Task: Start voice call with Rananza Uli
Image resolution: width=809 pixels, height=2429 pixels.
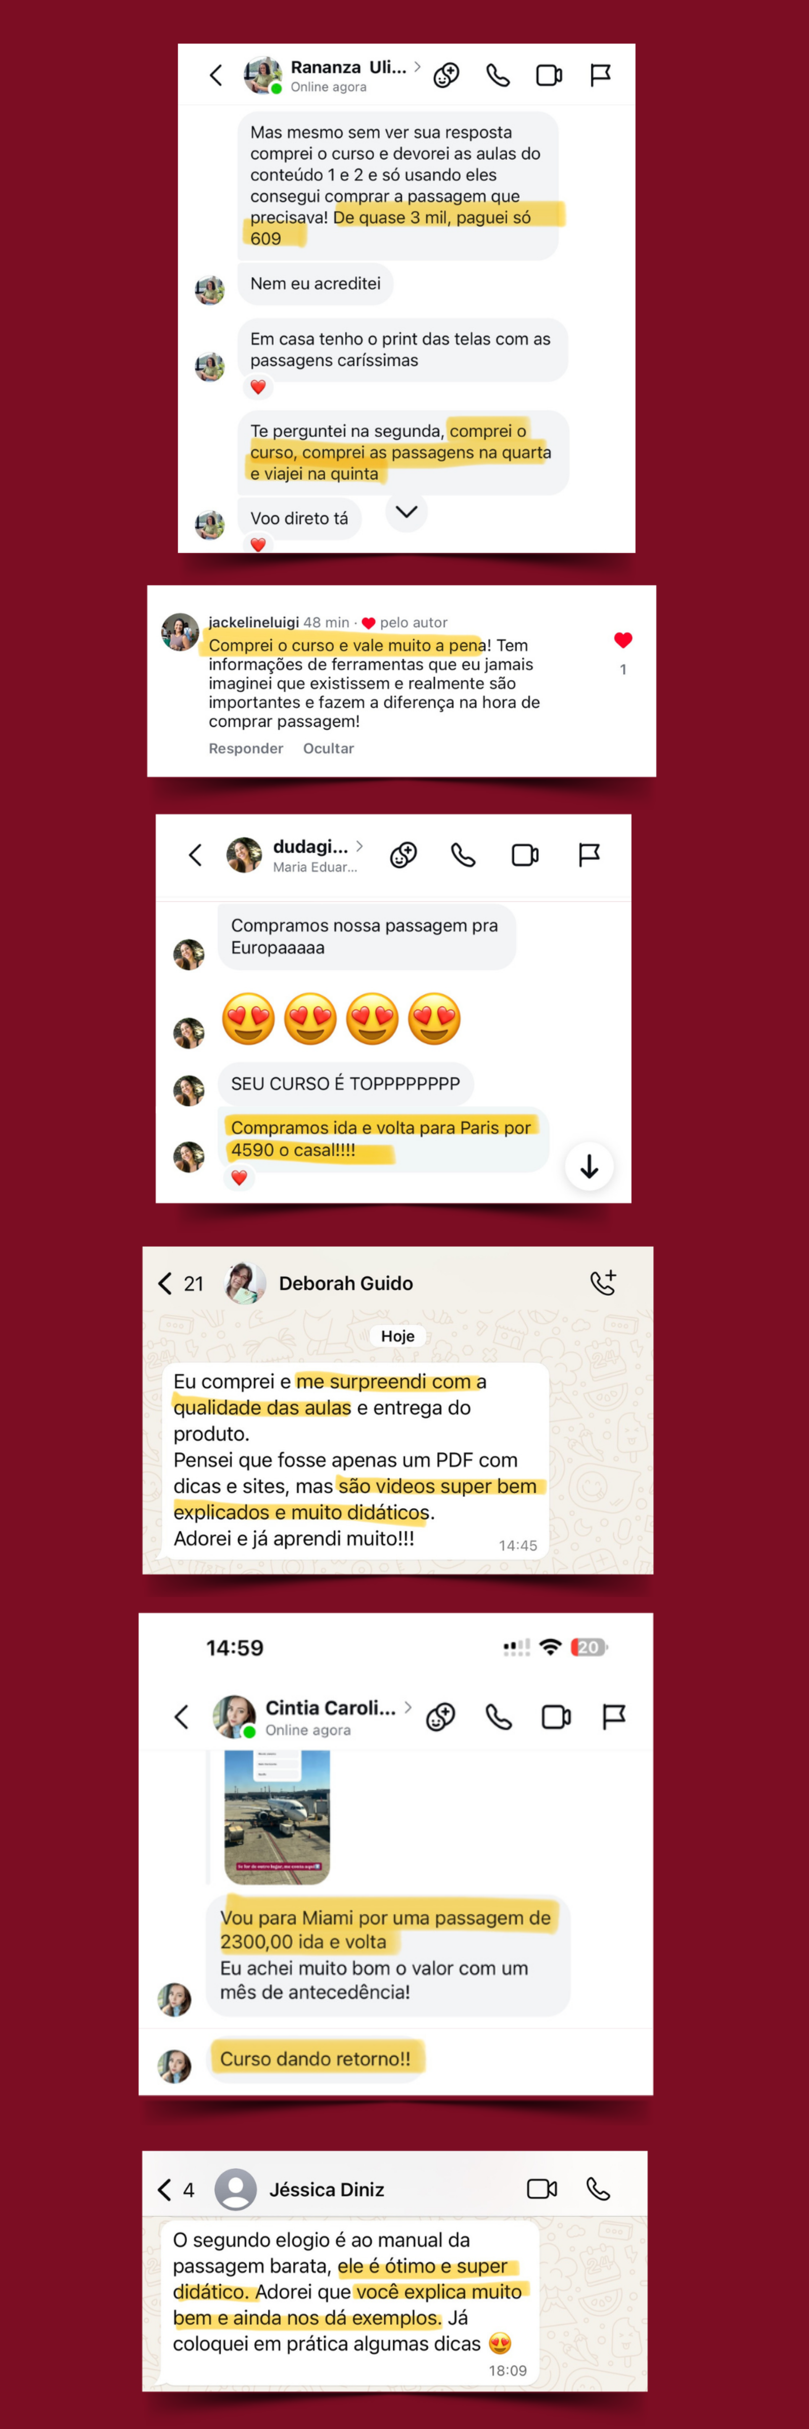Action: click(497, 75)
